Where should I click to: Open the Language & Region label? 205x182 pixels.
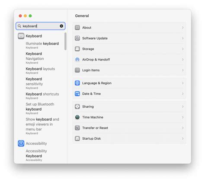point(97,83)
